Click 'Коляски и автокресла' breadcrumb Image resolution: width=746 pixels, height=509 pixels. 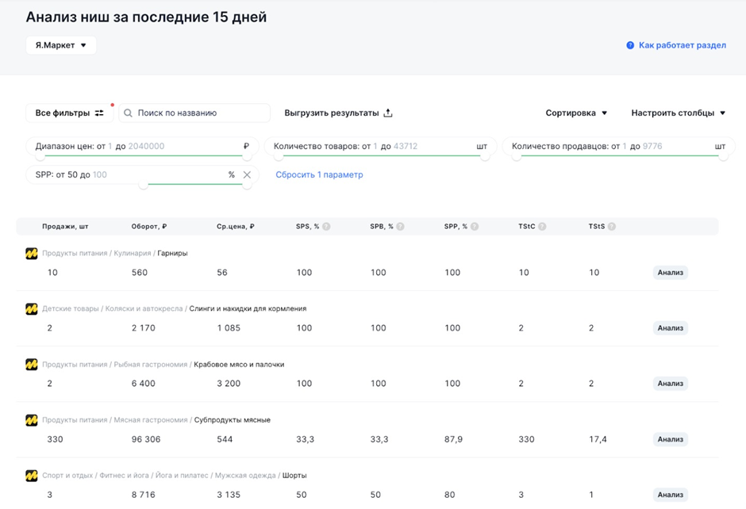(x=144, y=308)
